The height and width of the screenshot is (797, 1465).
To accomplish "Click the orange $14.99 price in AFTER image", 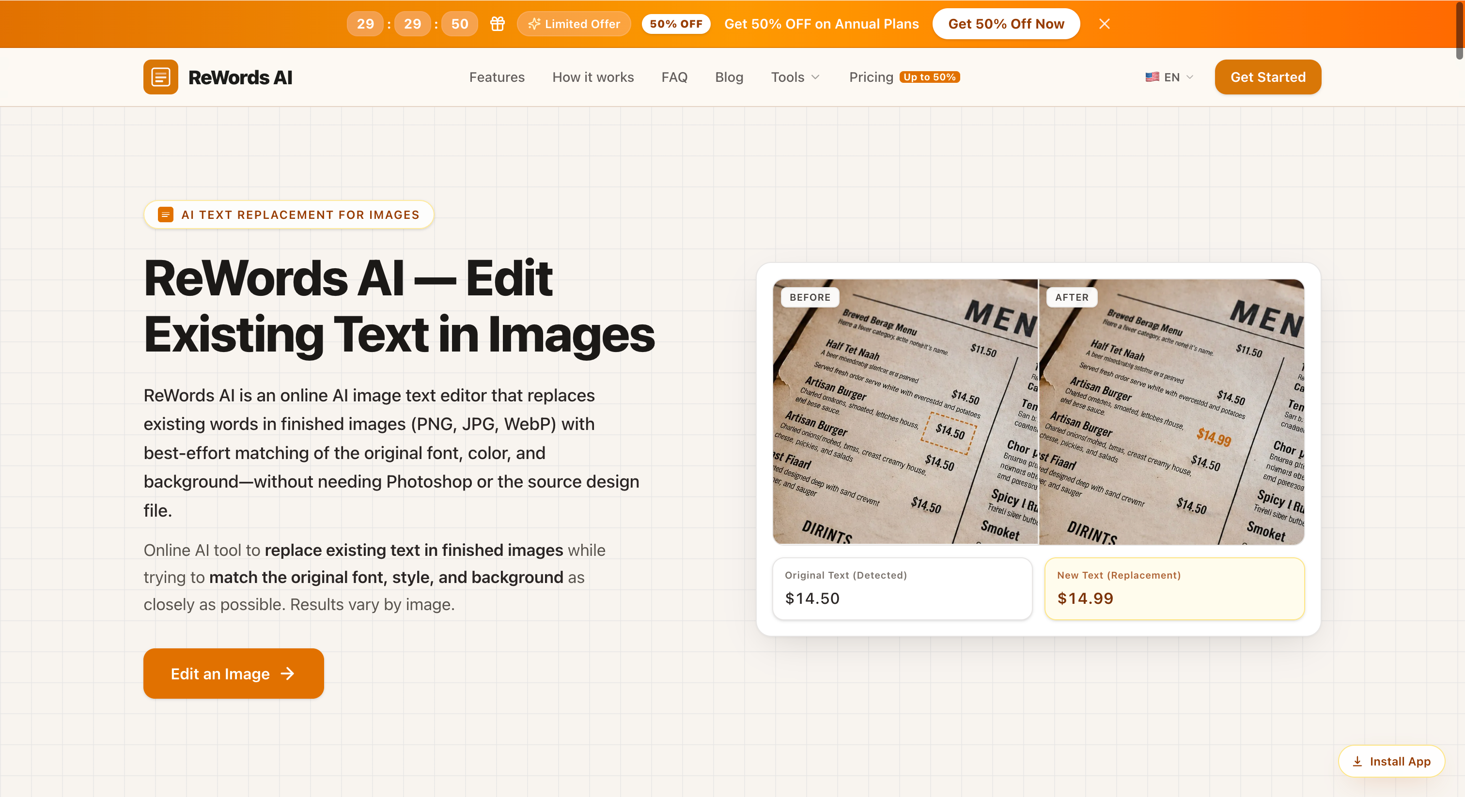I will [x=1214, y=437].
